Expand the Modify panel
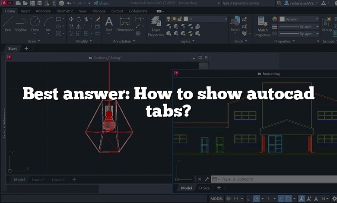337x203 pixels. [x=84, y=41]
